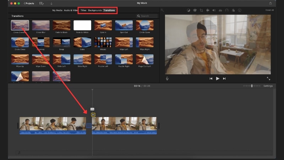
Task: Select the Circle Close transition
Action: (x=20, y=42)
